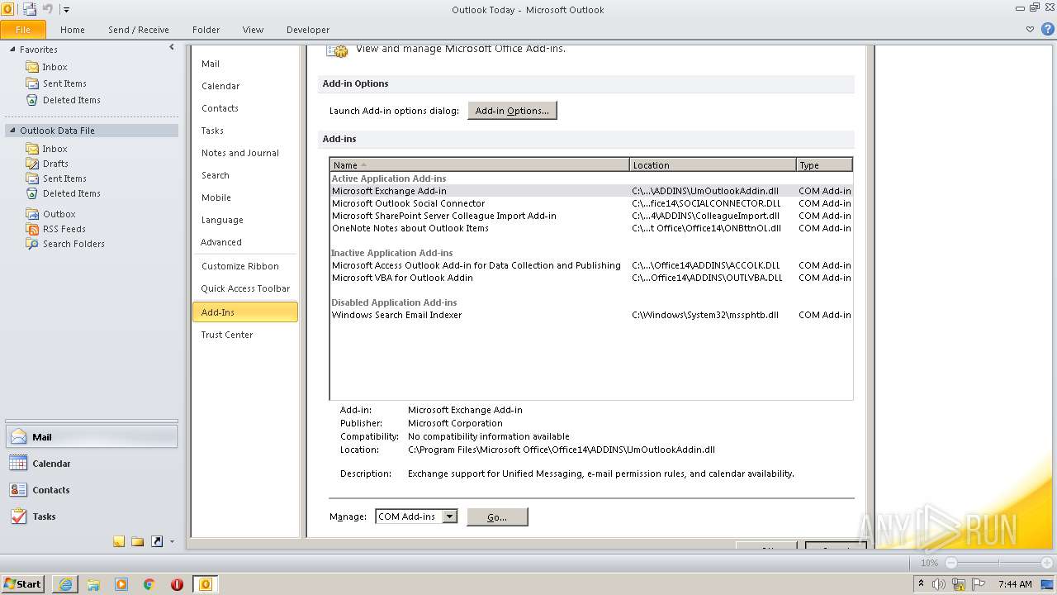The width and height of the screenshot is (1057, 595).
Task: Minimize the ribbon with the caret icon
Action: [1030, 29]
